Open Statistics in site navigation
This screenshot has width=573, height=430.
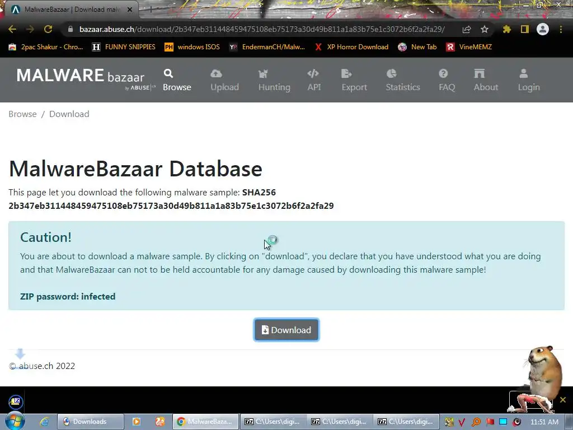[x=403, y=80]
